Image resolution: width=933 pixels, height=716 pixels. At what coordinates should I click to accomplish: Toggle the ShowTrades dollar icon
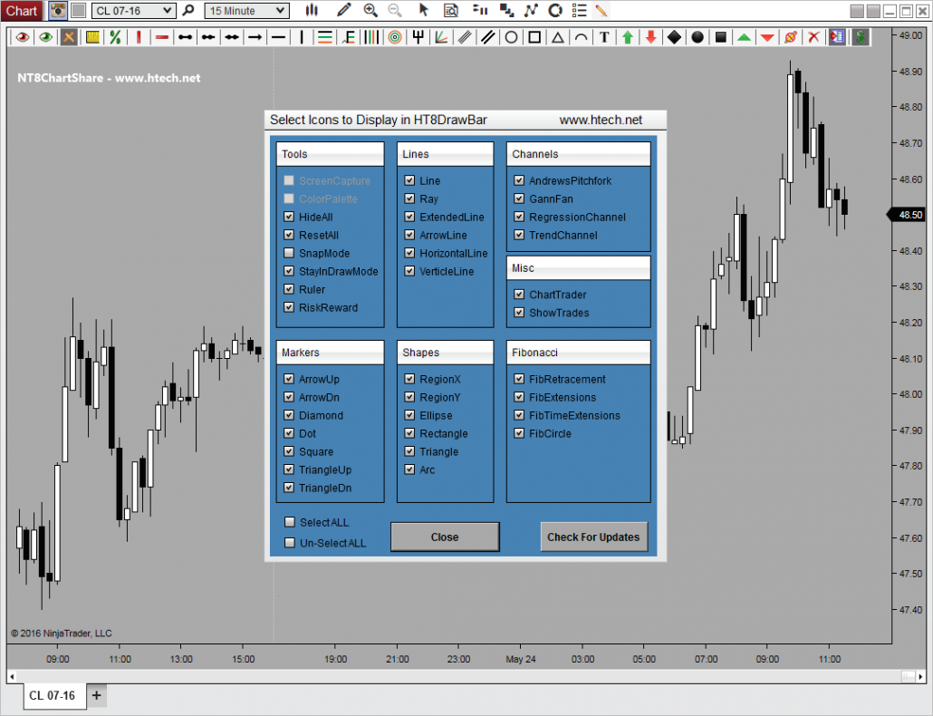point(861,37)
